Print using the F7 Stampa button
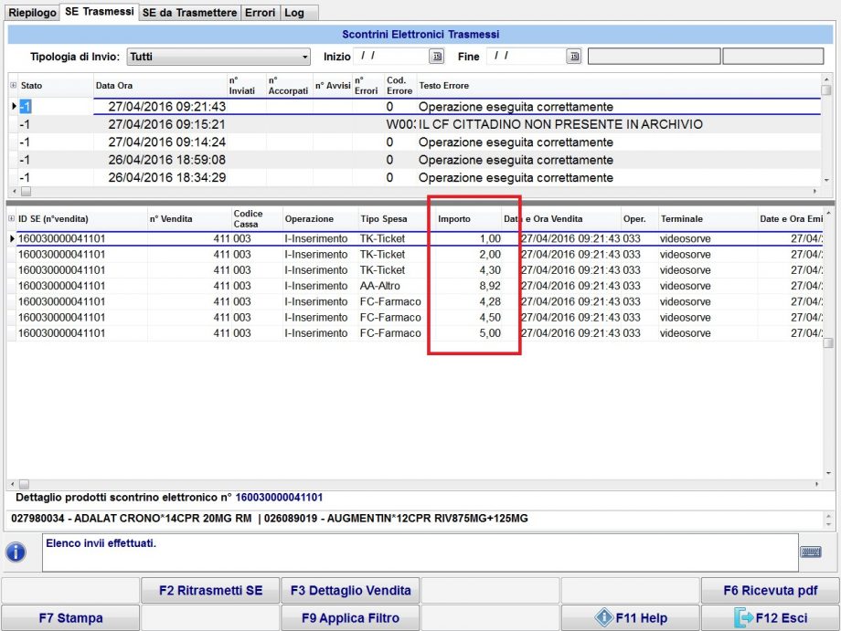Image resolution: width=841 pixels, height=631 pixels. pyautogui.click(x=70, y=618)
